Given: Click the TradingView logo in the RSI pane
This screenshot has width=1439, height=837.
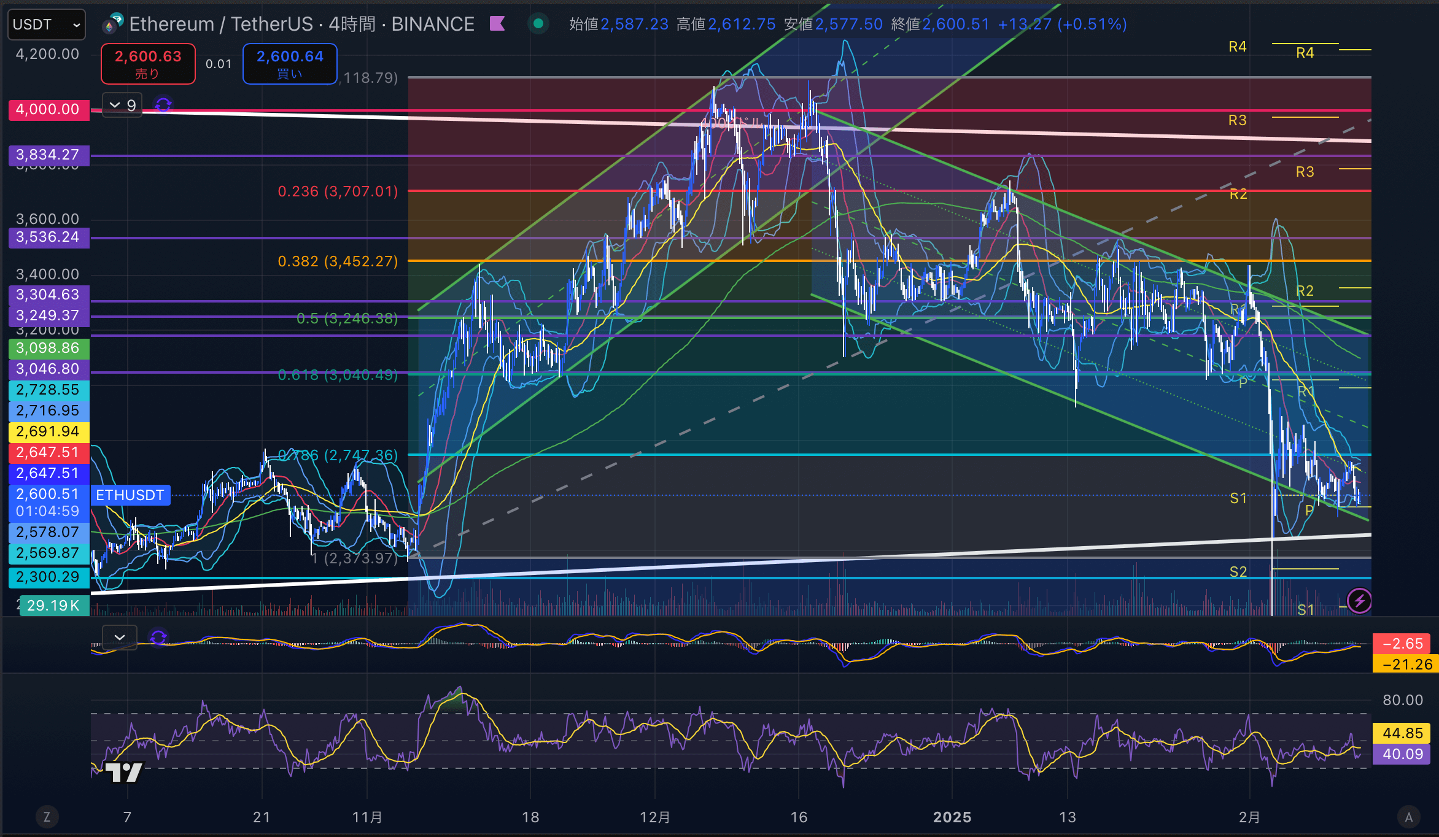Looking at the screenshot, I should 123,772.
